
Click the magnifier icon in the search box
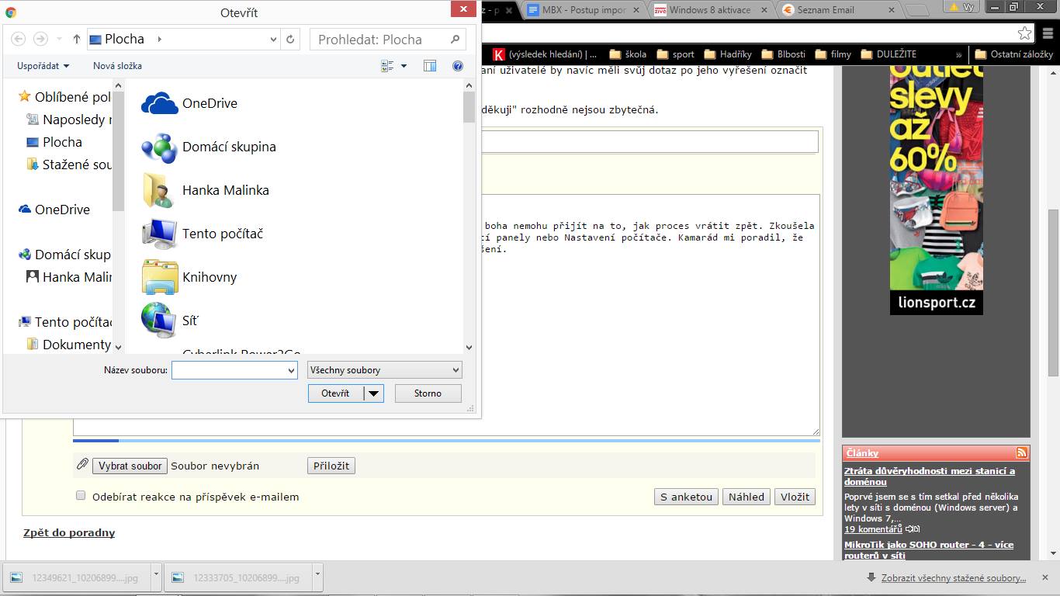point(455,39)
